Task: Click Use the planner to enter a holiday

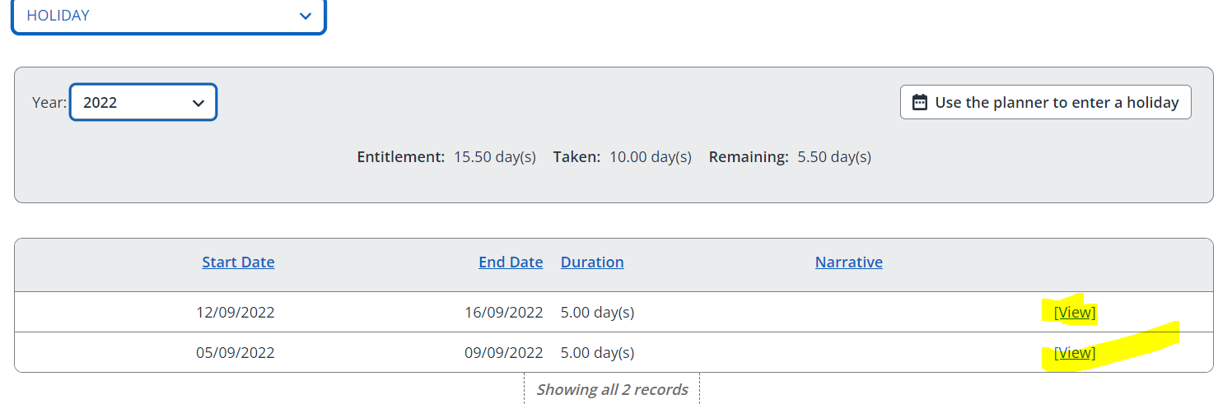Action: coord(1045,102)
